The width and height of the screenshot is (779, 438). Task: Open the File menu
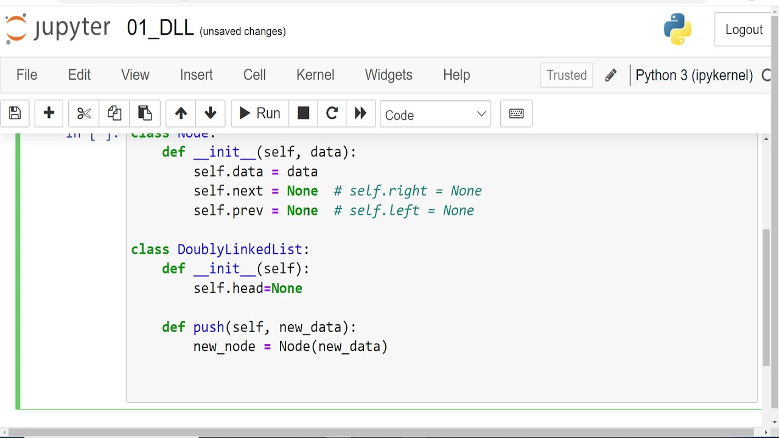(x=27, y=75)
